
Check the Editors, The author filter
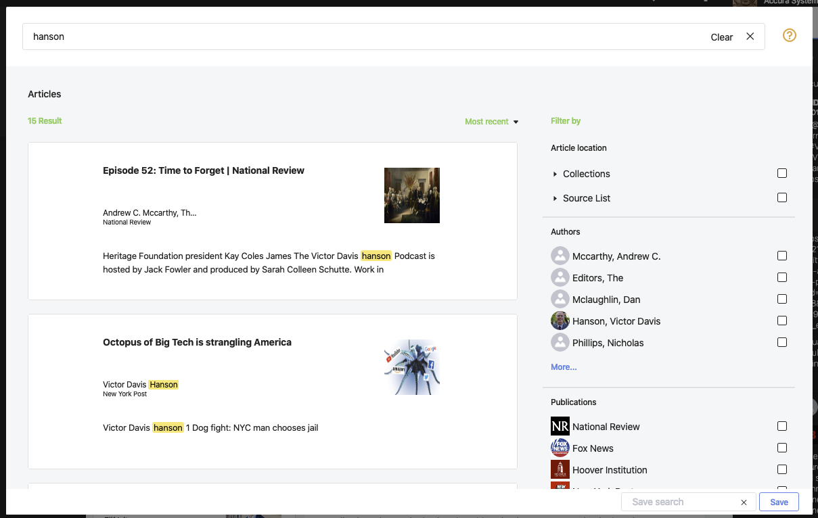coord(782,277)
